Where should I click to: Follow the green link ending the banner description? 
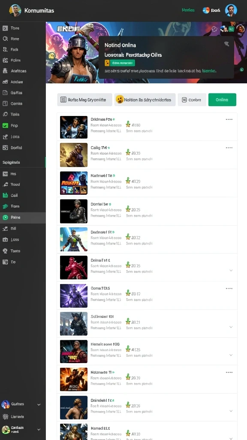(x=209, y=71)
